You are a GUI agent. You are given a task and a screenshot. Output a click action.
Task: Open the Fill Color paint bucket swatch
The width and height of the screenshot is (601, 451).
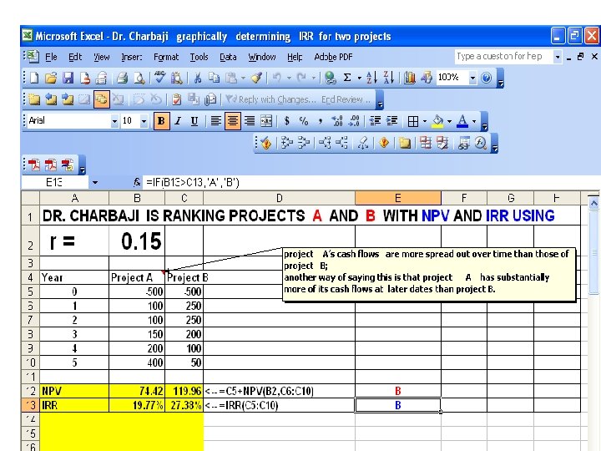tap(437, 121)
